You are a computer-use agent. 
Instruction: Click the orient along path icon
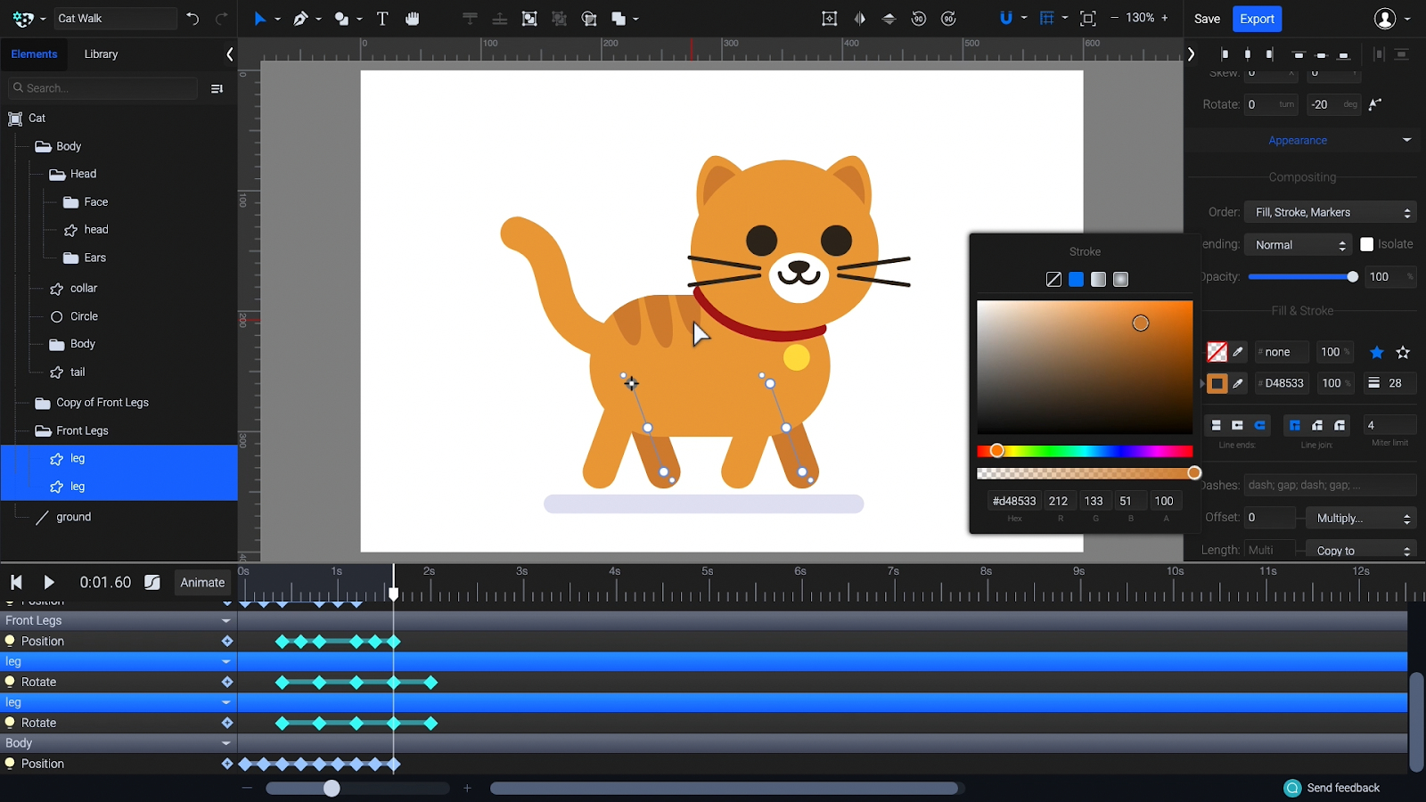point(1375,104)
